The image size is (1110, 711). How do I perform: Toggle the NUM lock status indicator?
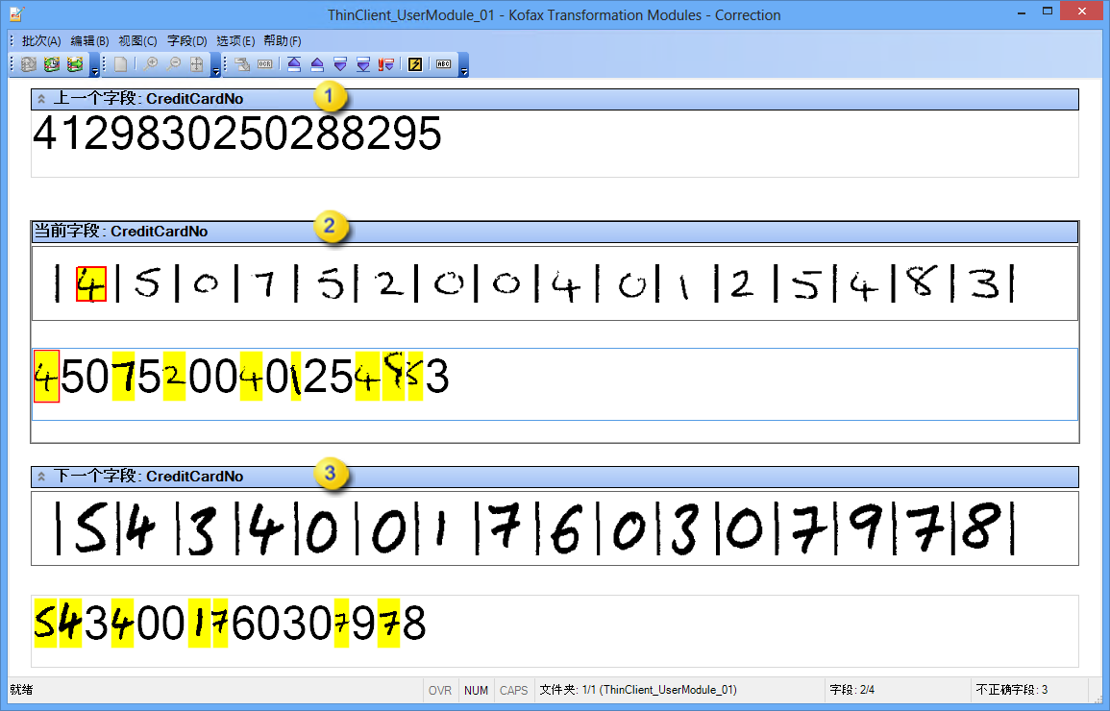click(x=476, y=690)
